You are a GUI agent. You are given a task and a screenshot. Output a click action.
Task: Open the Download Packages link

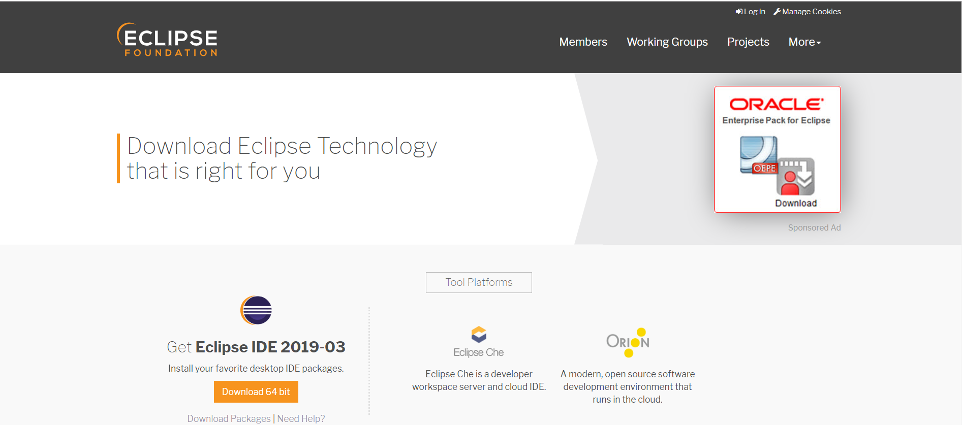click(229, 418)
